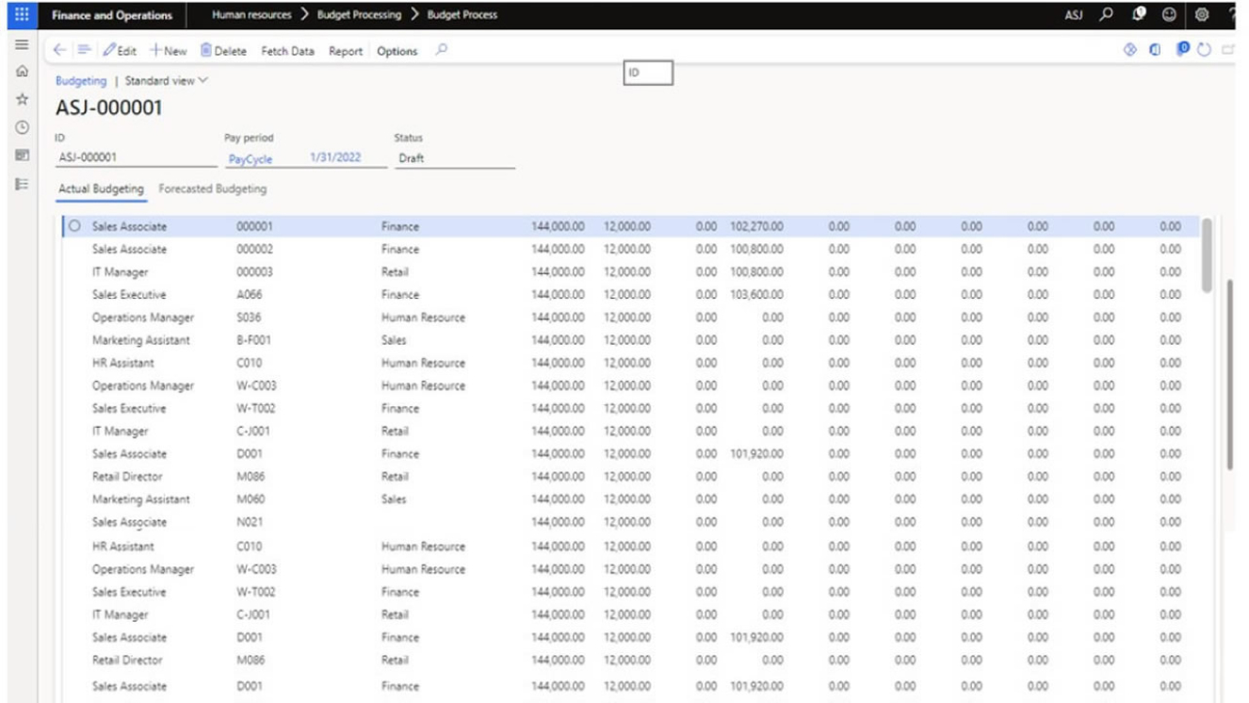Select the first Sales Associate row radio
The image size is (1249, 703).
pos(74,227)
